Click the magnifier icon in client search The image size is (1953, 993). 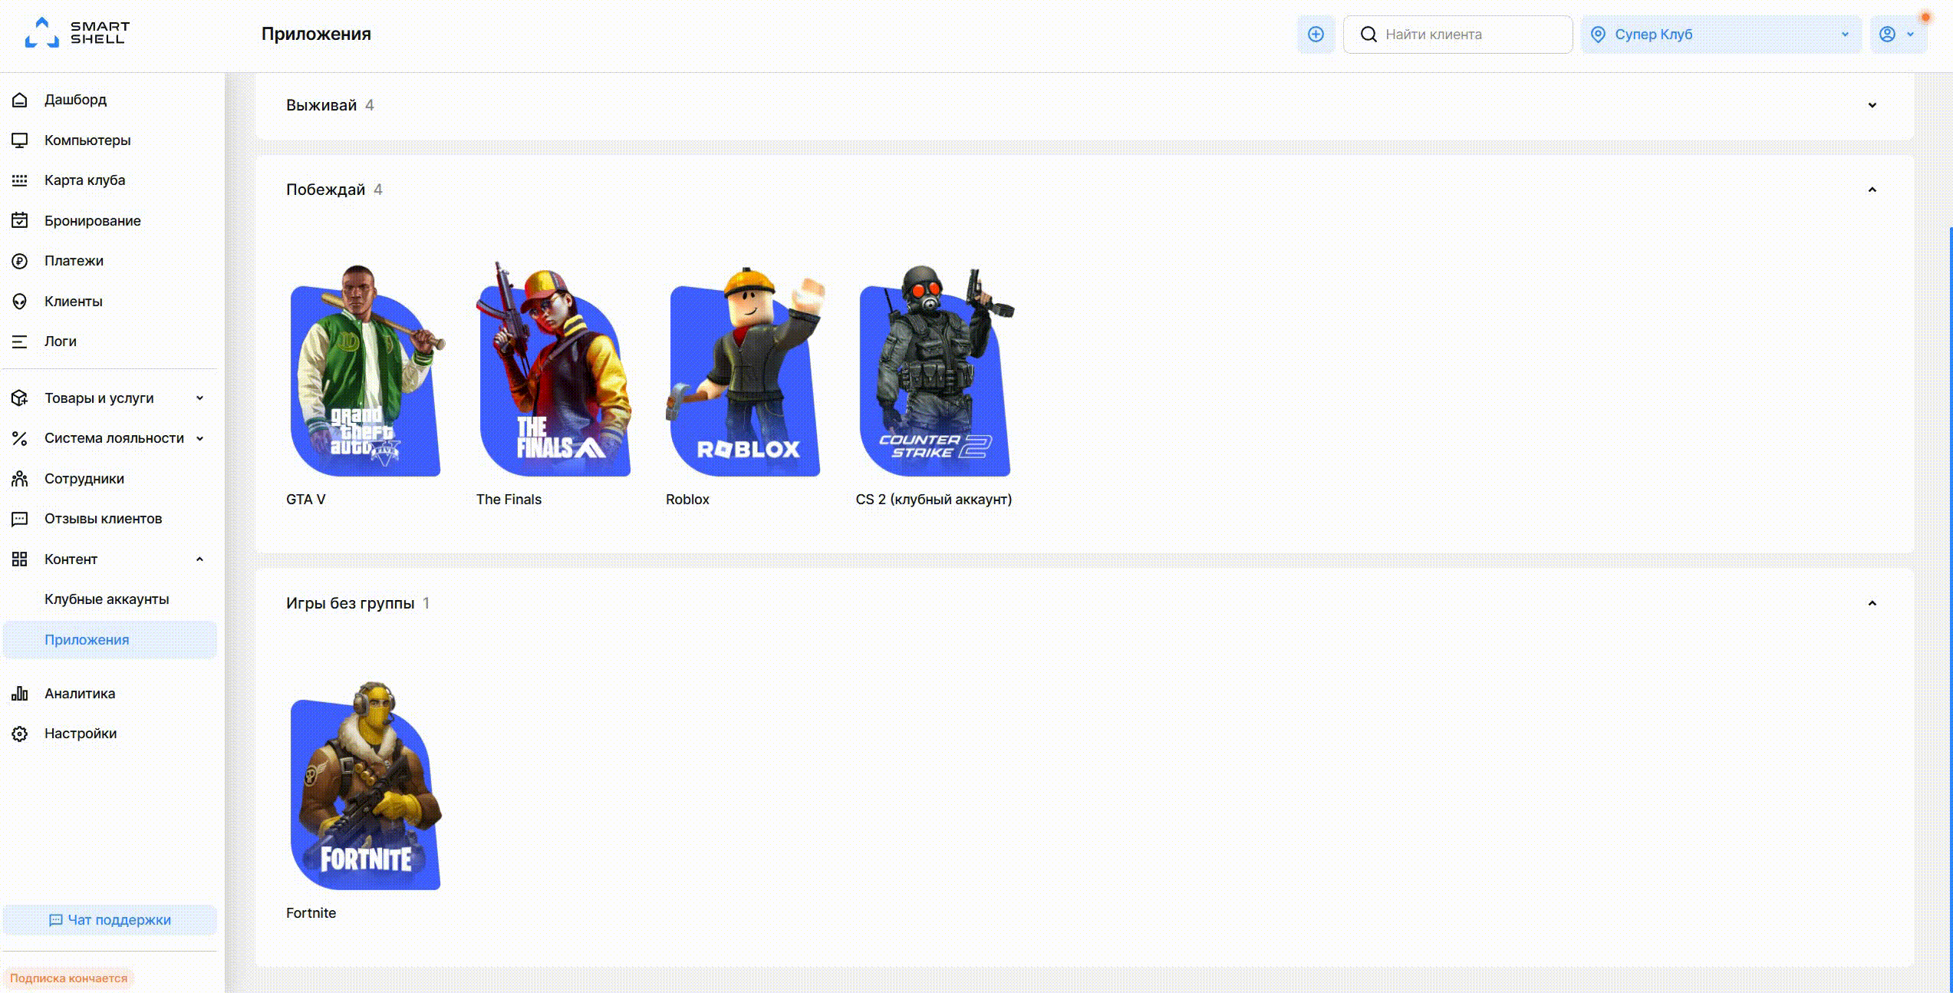(x=1368, y=35)
